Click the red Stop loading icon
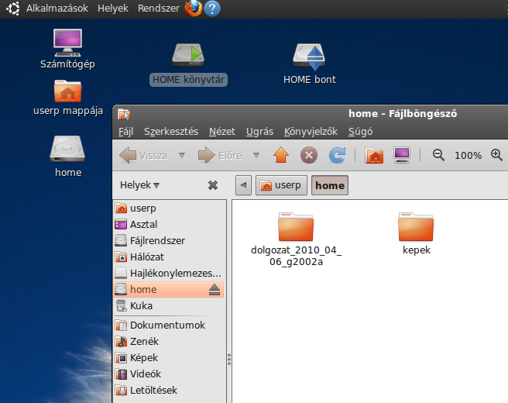The width and height of the screenshot is (508, 403). (x=308, y=156)
